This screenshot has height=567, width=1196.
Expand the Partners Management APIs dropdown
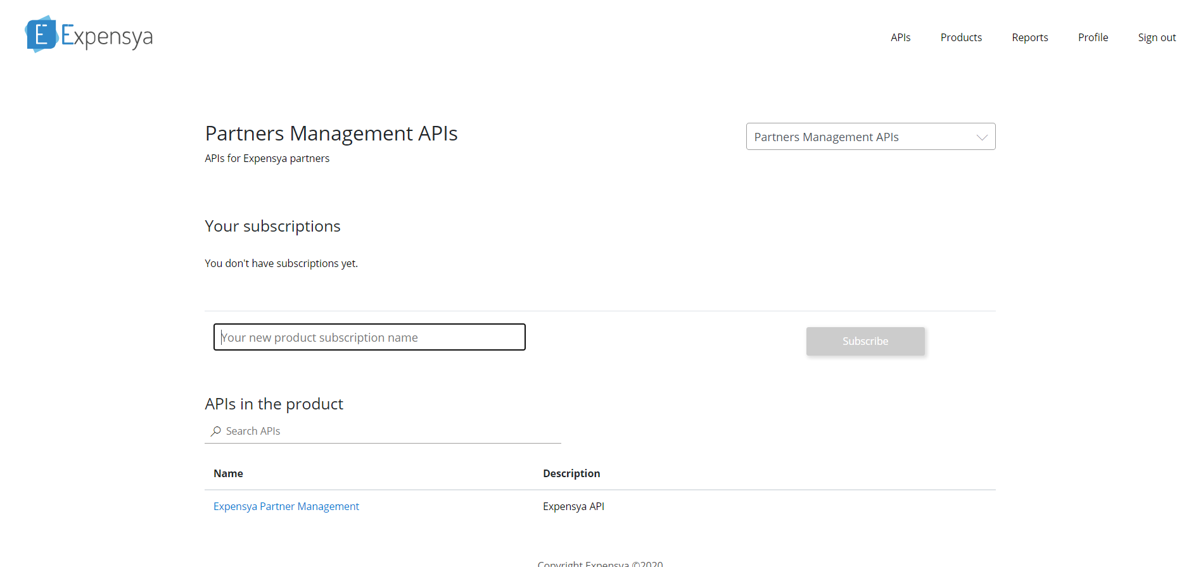(870, 137)
